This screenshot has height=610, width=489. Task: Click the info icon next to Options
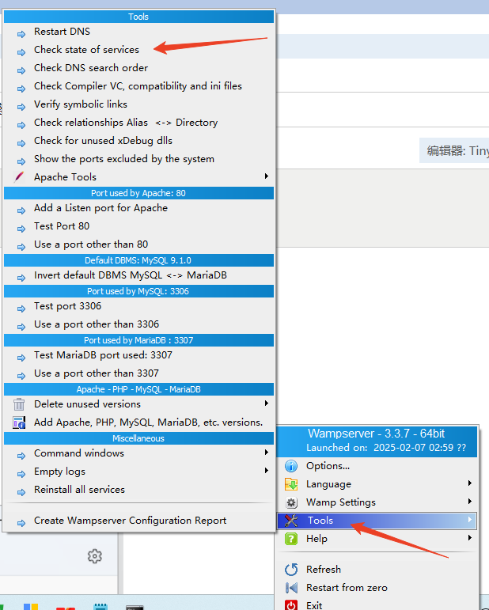click(x=291, y=466)
